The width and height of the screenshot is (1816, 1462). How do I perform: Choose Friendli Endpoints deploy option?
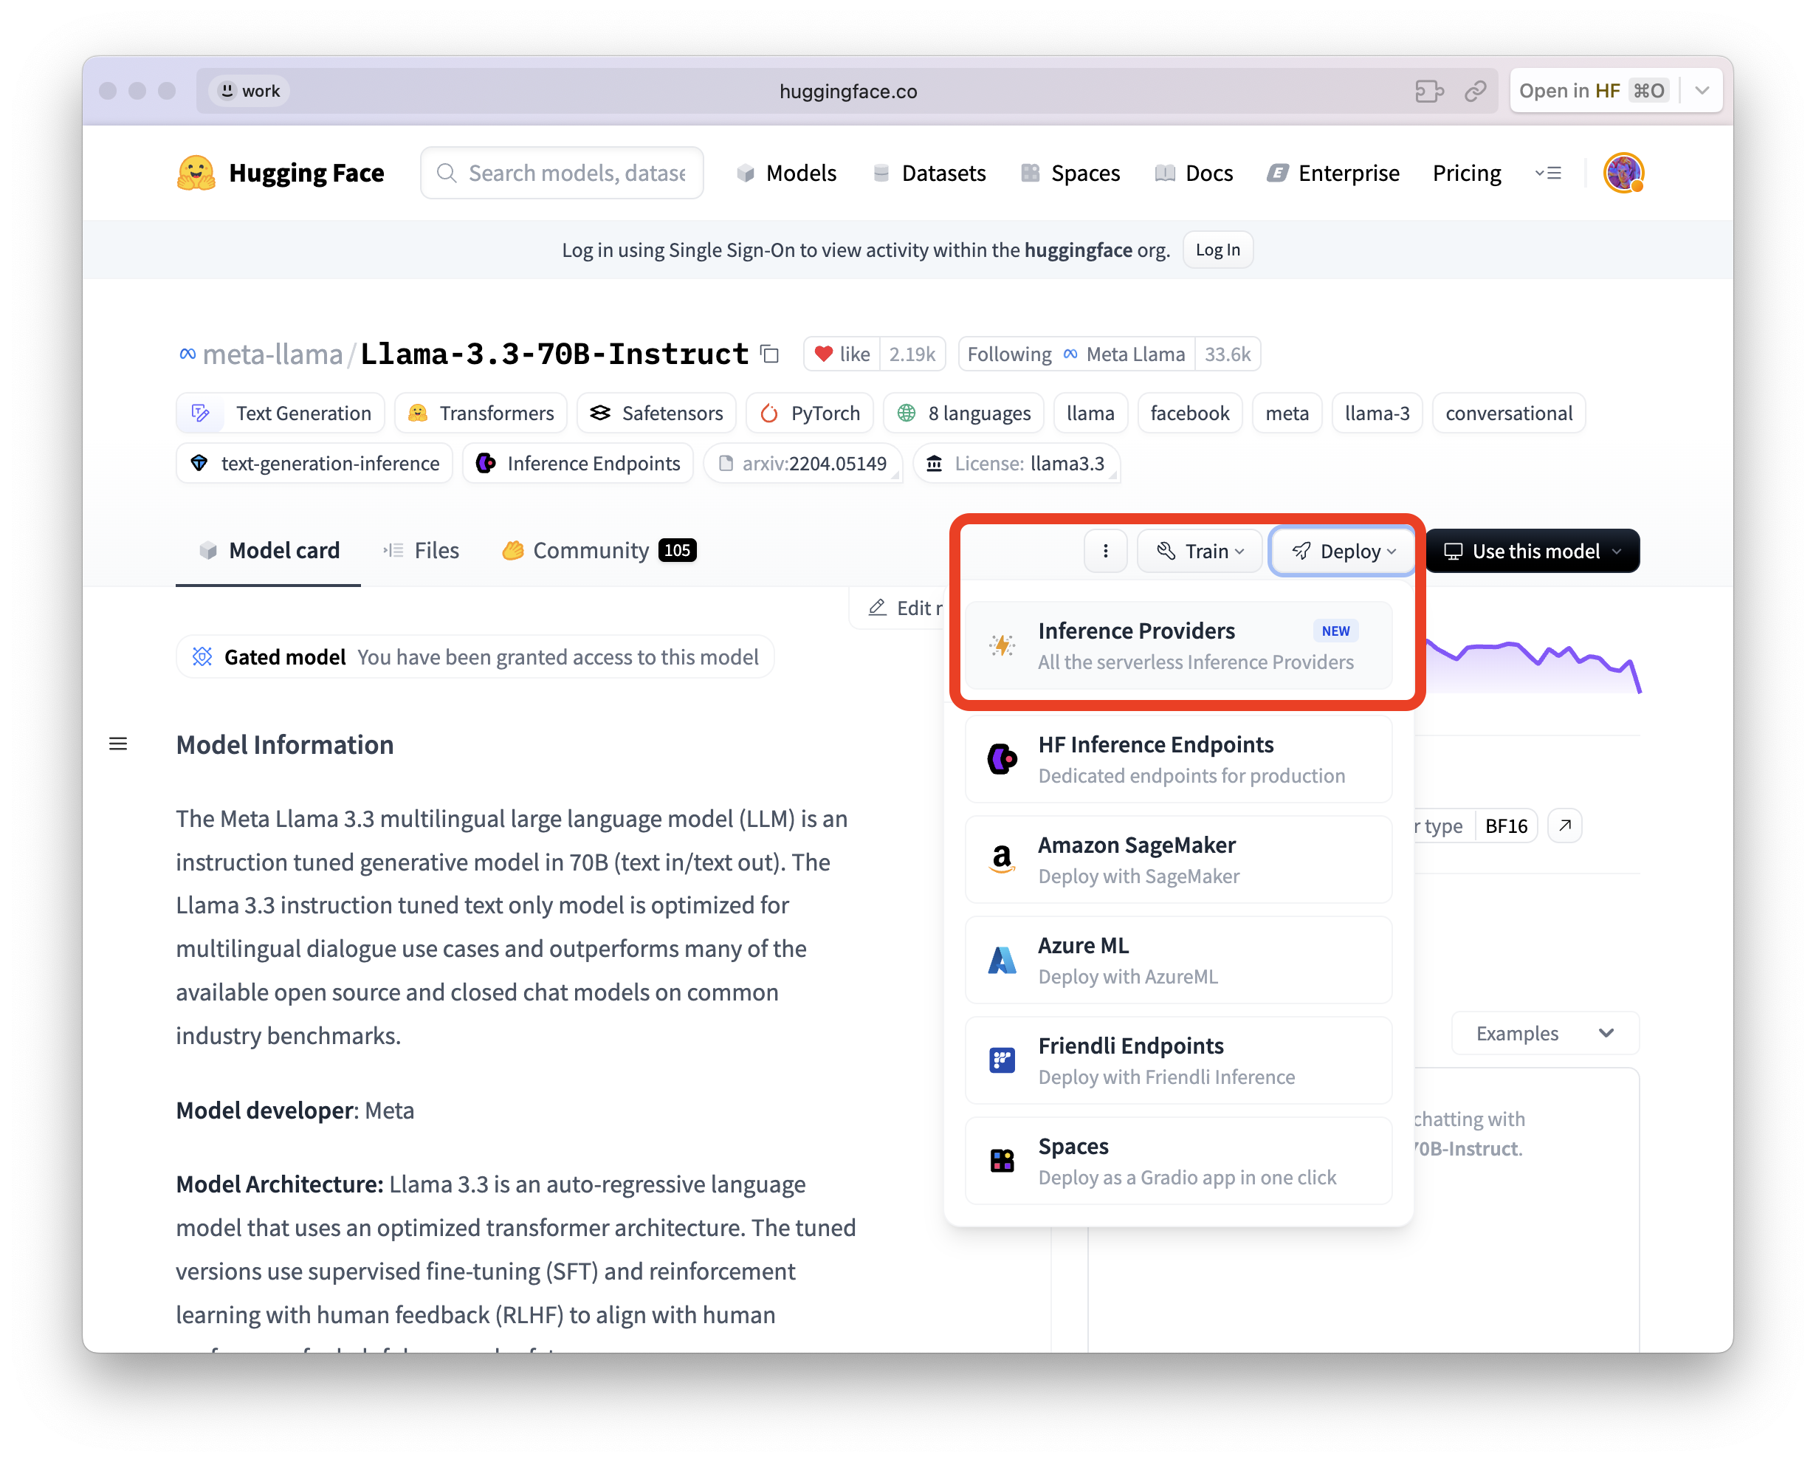click(x=1178, y=1060)
